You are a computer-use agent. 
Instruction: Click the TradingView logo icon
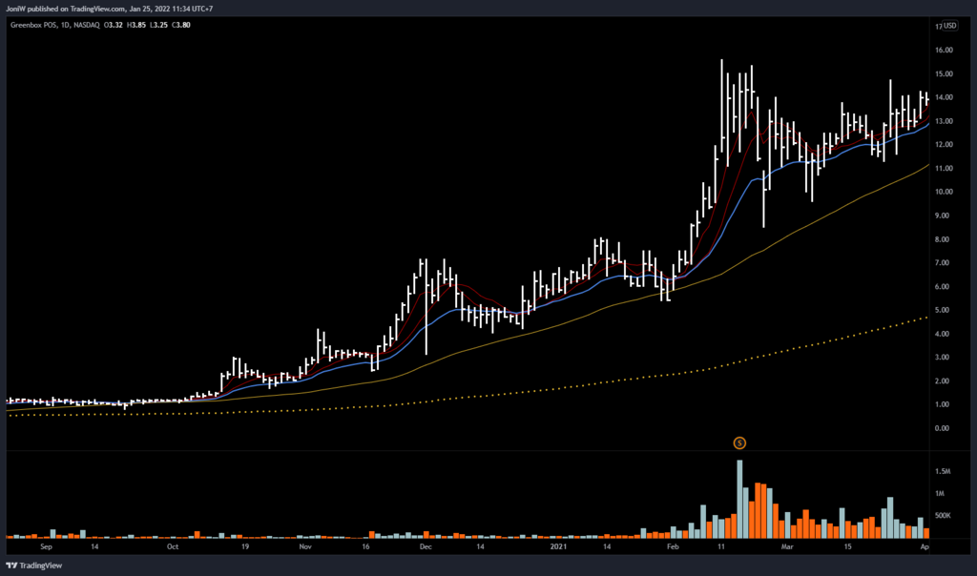pyautogui.click(x=12, y=565)
